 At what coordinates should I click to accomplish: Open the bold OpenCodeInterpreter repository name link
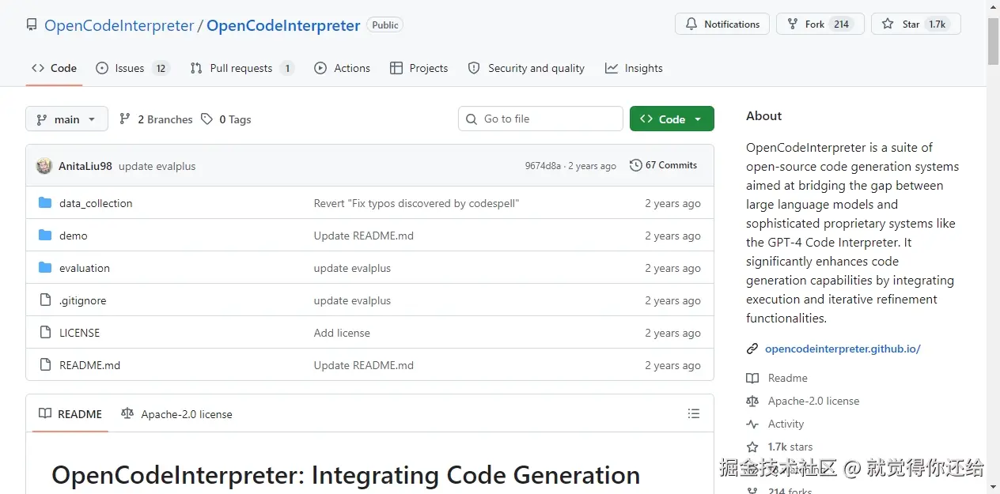pos(283,25)
